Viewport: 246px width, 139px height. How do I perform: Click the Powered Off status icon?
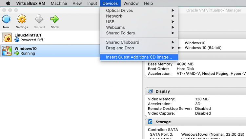(17, 40)
